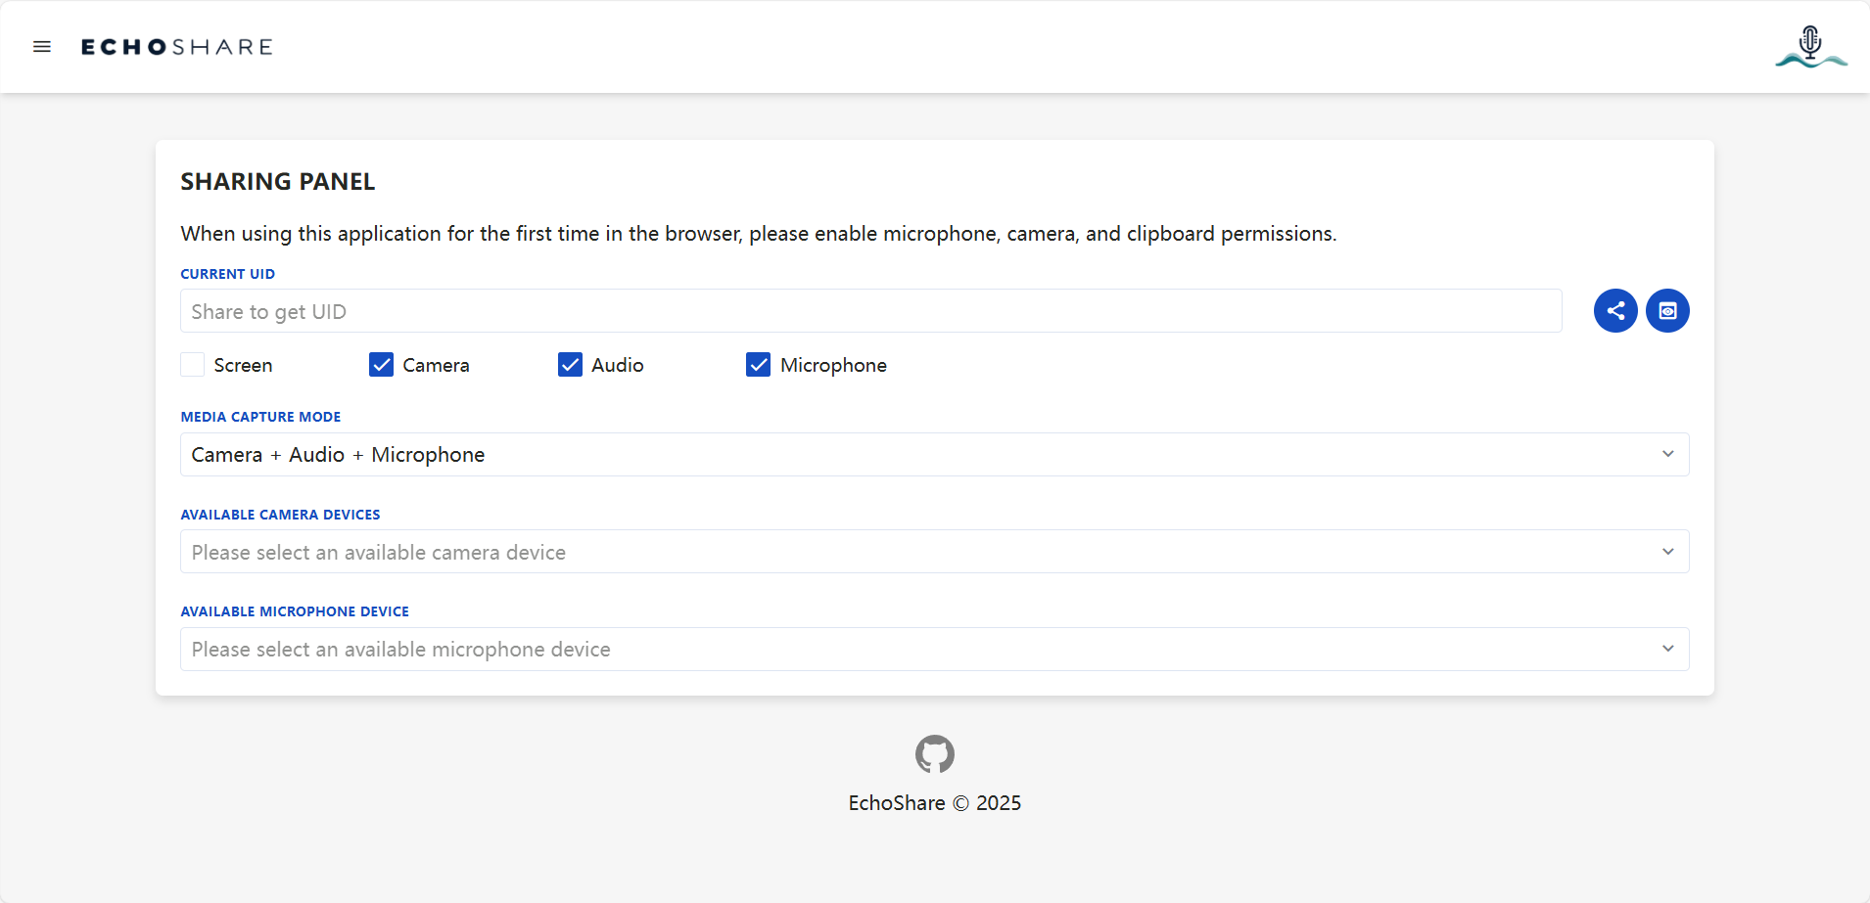
Task: Click the blue preview viewer button
Action: 1667,311
